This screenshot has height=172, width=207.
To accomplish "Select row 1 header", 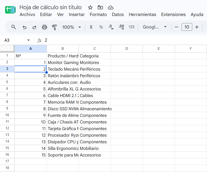I will point(7,56).
